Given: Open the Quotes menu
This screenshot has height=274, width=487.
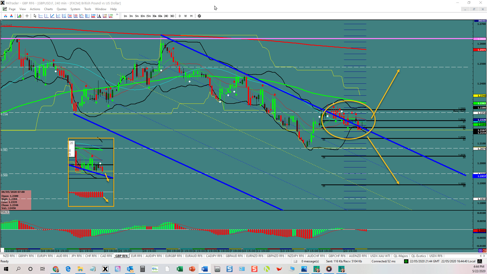Looking at the screenshot, I should coord(61,9).
